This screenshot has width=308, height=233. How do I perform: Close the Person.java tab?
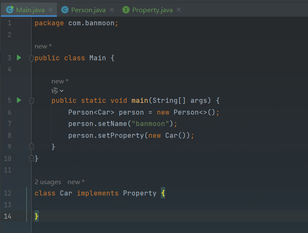coord(112,10)
